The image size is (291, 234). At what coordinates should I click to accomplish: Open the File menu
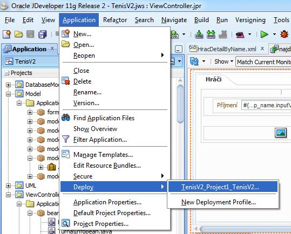point(10,20)
